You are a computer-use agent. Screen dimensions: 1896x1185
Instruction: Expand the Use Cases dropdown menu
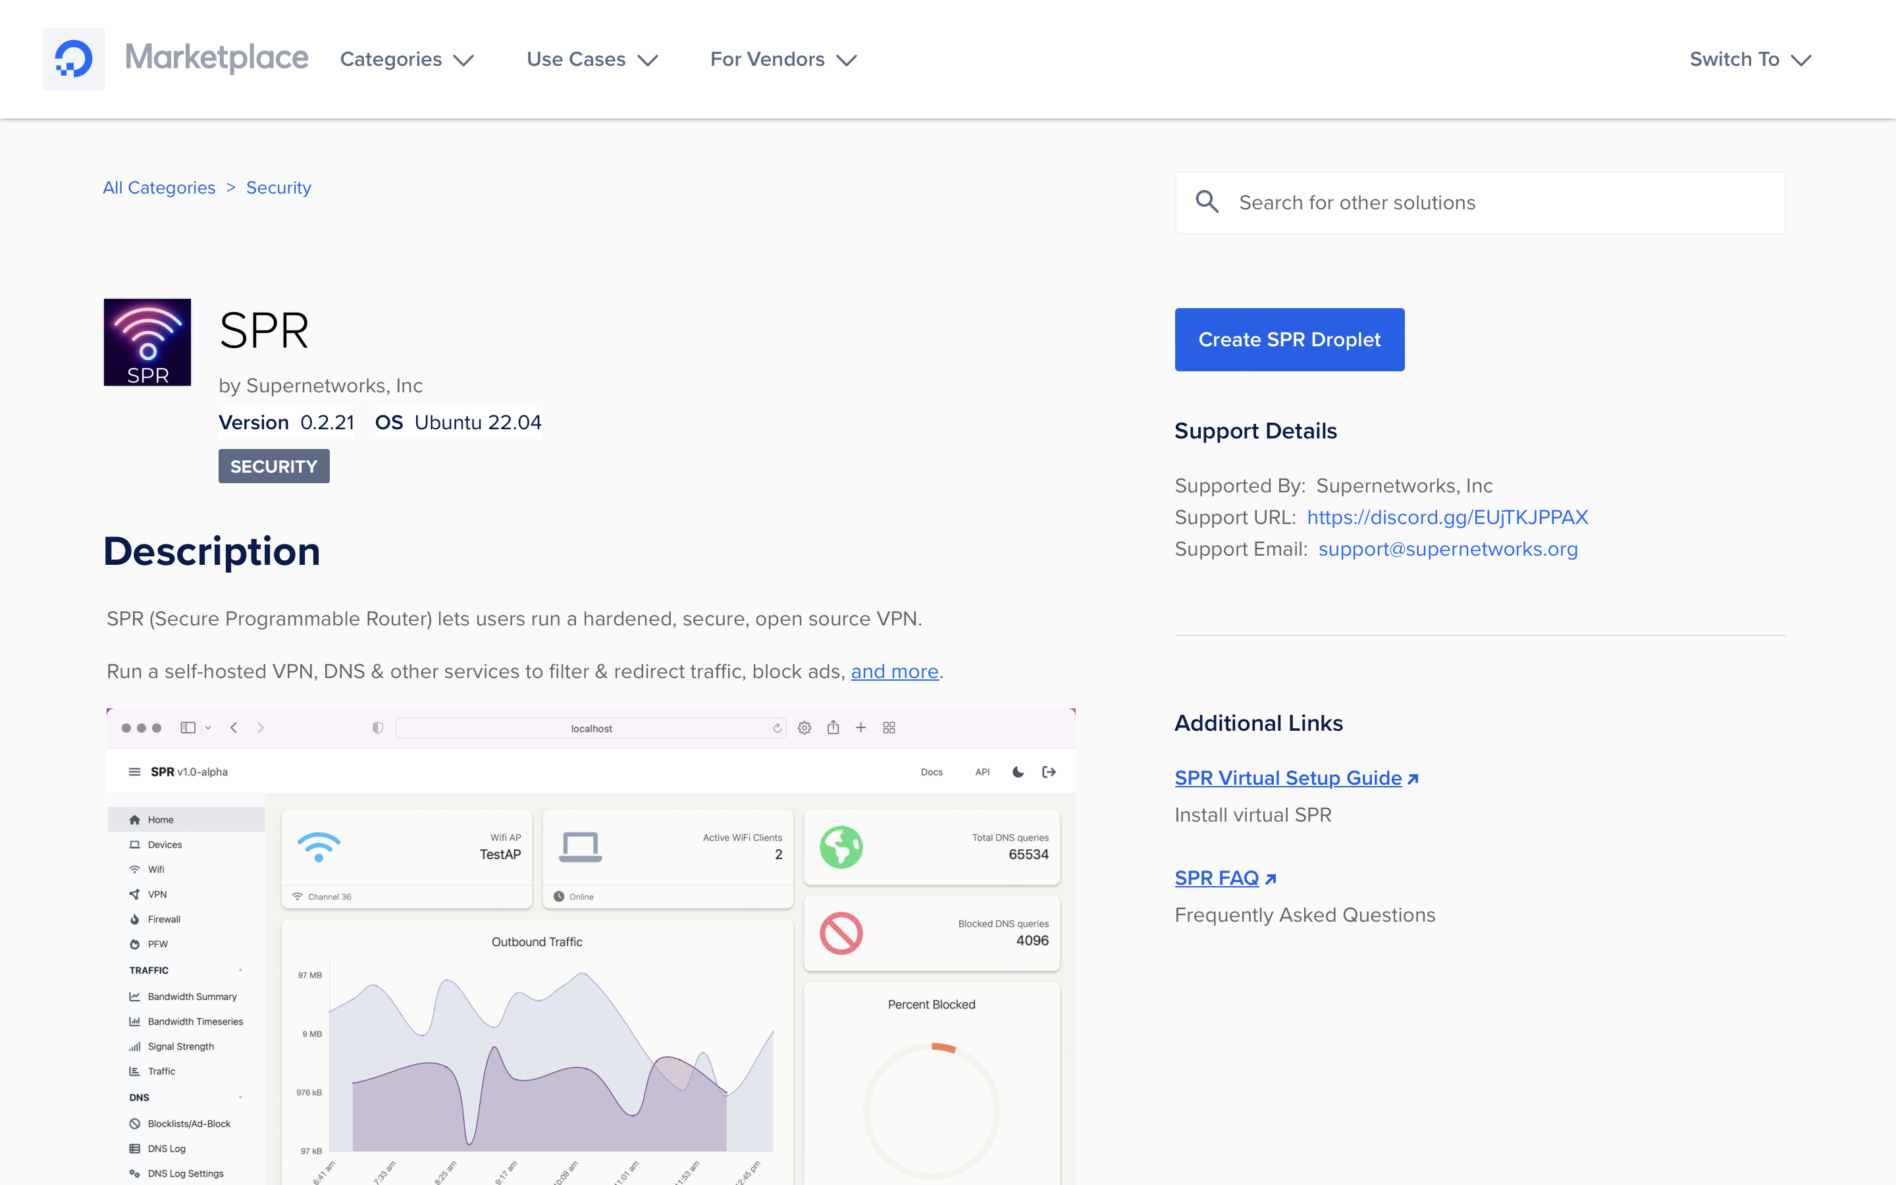coord(592,59)
